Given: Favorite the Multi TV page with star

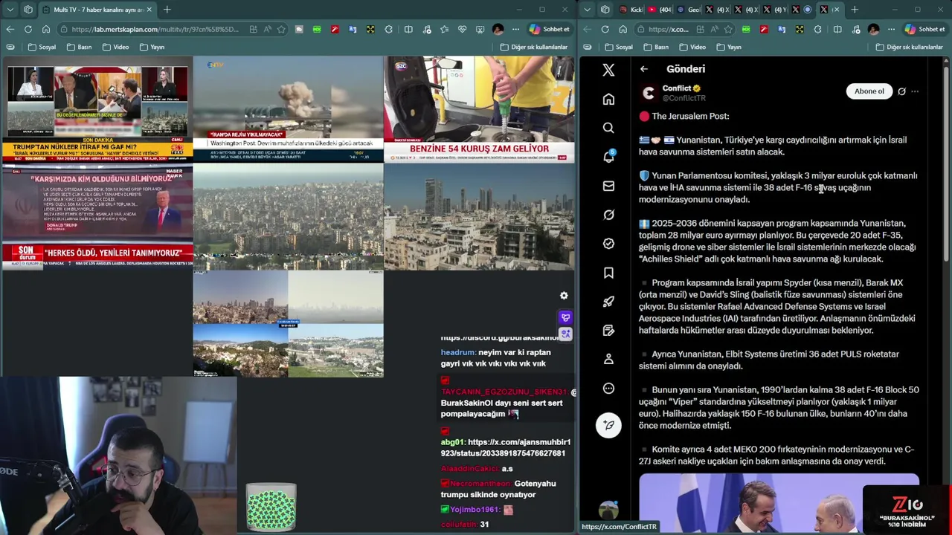Looking at the screenshot, I should [281, 29].
